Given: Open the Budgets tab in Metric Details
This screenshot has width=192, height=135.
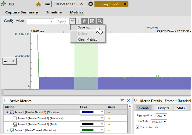Looking at the screenshot, I should pyautogui.click(x=163, y=108).
